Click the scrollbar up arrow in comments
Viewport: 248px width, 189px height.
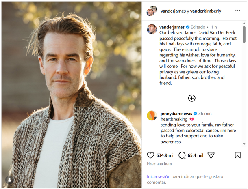coord(244,23)
